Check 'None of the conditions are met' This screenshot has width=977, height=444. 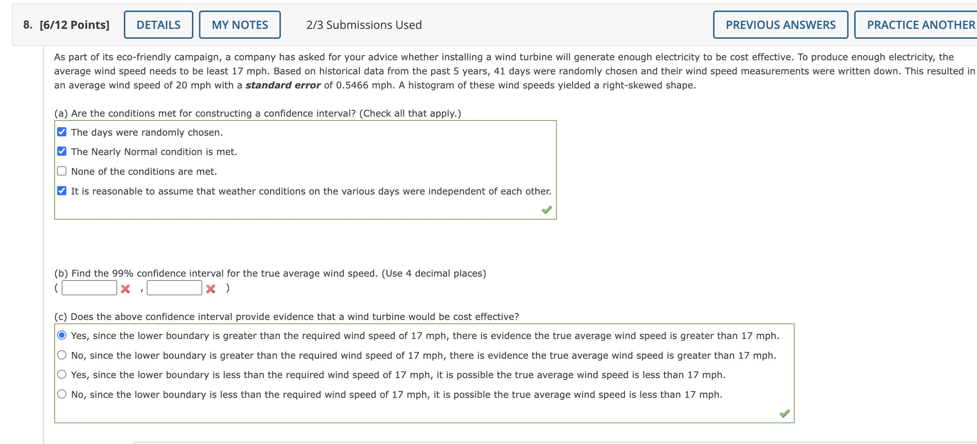coord(62,171)
